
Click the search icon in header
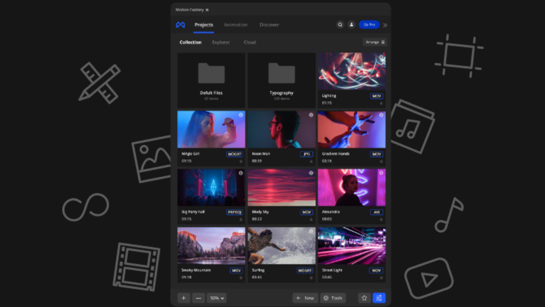[x=340, y=25]
